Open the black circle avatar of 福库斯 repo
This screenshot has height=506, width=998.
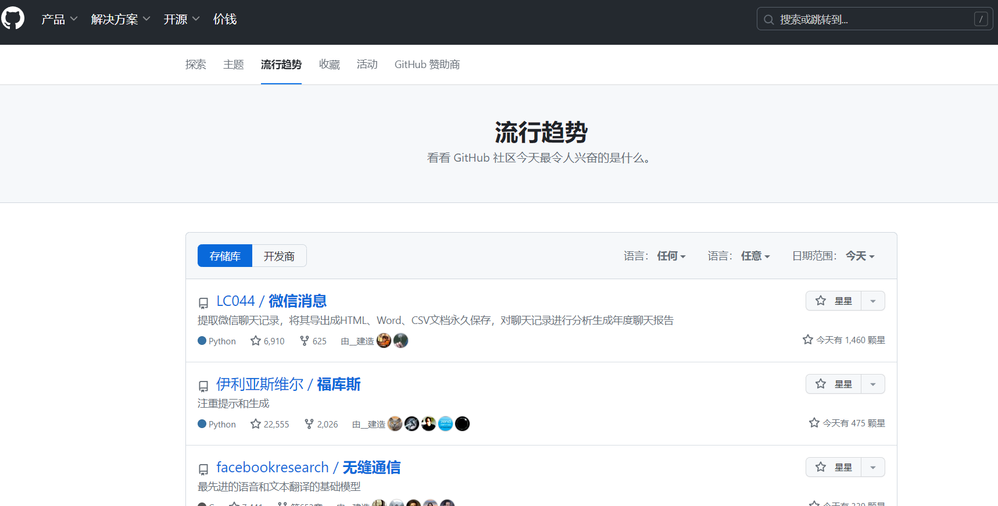(x=462, y=423)
